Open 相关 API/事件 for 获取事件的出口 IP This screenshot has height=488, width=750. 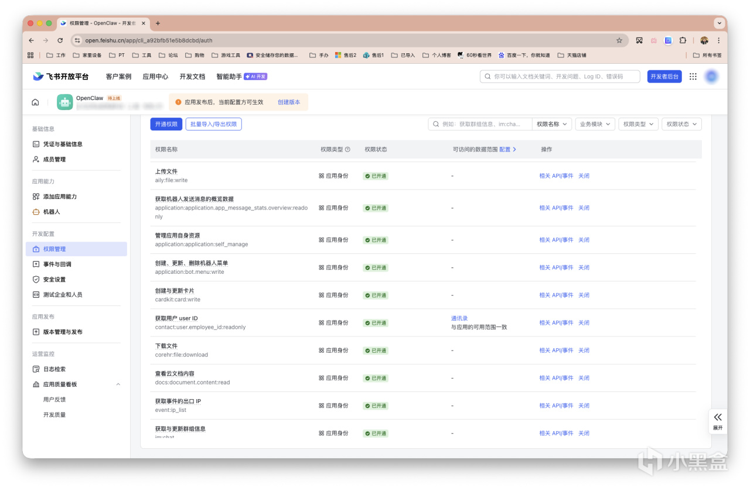click(556, 405)
